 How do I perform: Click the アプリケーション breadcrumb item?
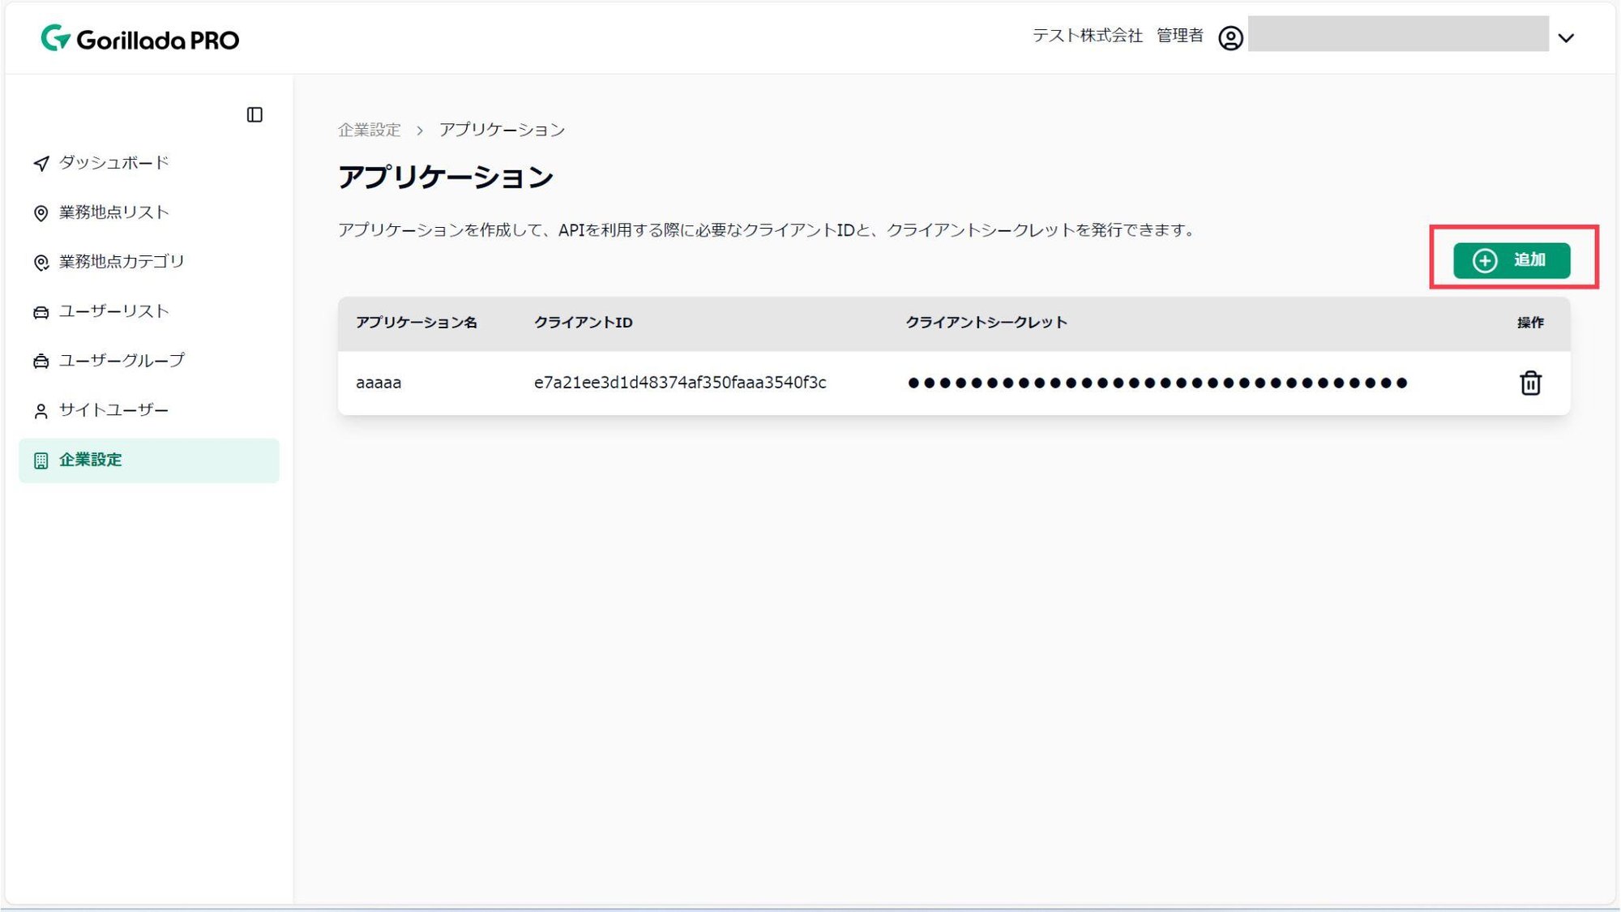(502, 130)
